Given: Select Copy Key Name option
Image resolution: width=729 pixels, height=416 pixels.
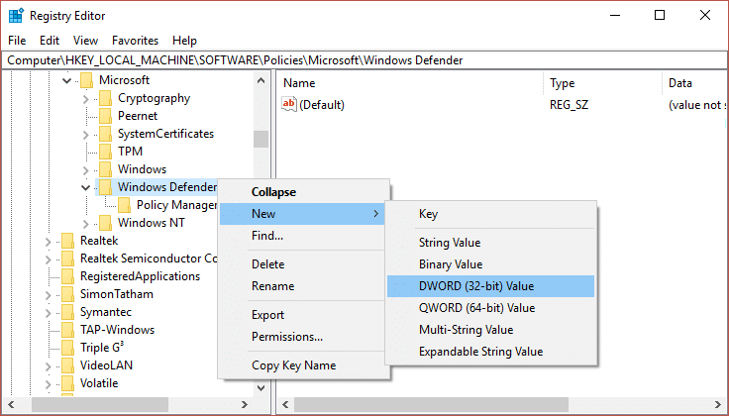Looking at the screenshot, I should (292, 365).
